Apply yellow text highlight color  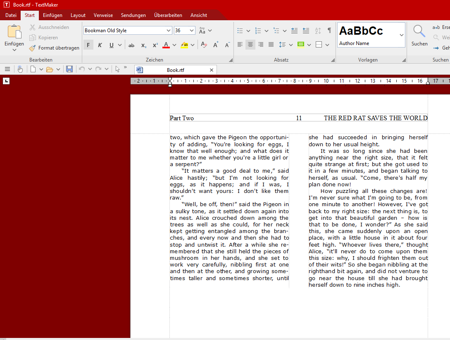click(x=184, y=45)
